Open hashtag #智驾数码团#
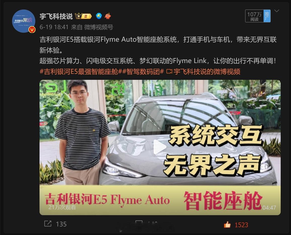This screenshot has height=235, width=291. pos(143,72)
